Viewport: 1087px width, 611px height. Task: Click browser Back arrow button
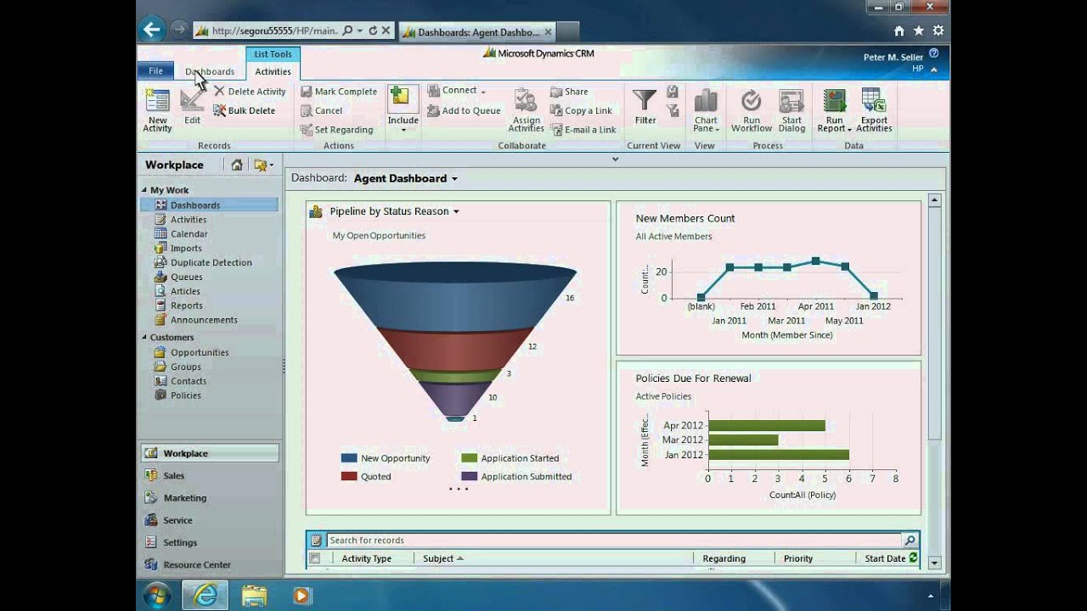[151, 30]
